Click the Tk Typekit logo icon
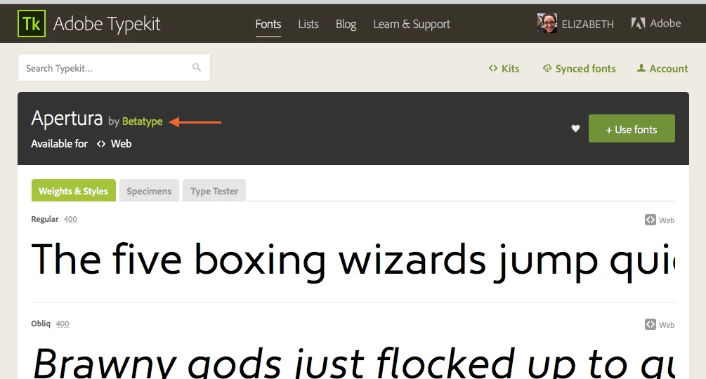Viewport: 706px width, 379px height. 32,23
